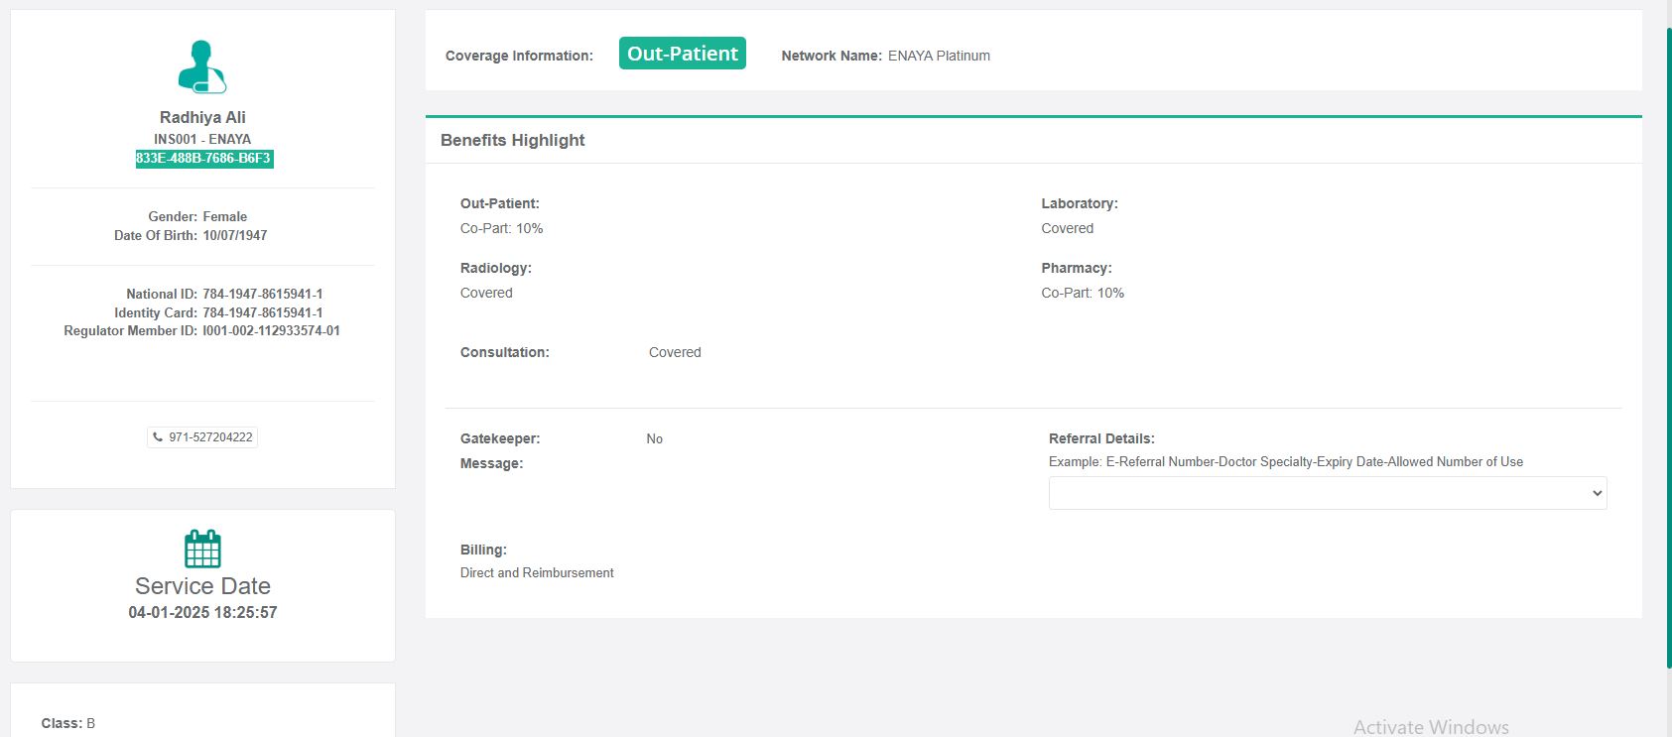Click the Gatekeeper value No
This screenshot has width=1672, height=737.
coord(654,439)
